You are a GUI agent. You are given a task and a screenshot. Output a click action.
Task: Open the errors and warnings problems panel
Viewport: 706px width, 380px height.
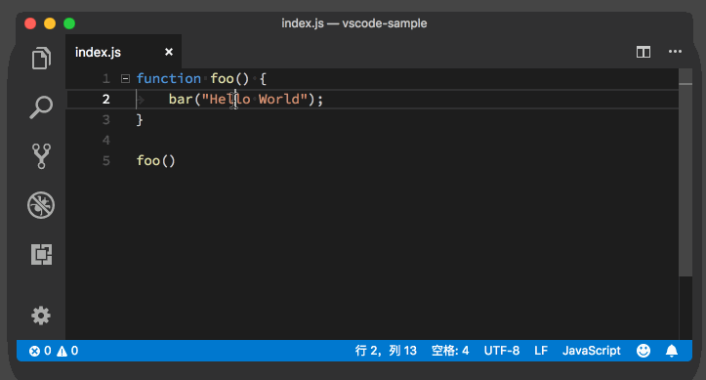point(54,351)
